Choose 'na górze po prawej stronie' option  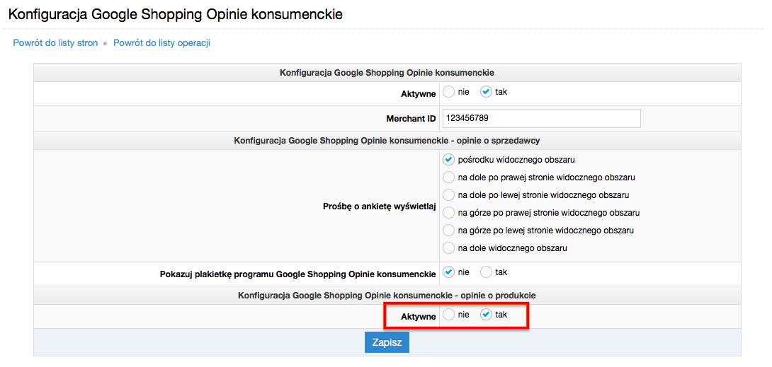pyautogui.click(x=448, y=213)
